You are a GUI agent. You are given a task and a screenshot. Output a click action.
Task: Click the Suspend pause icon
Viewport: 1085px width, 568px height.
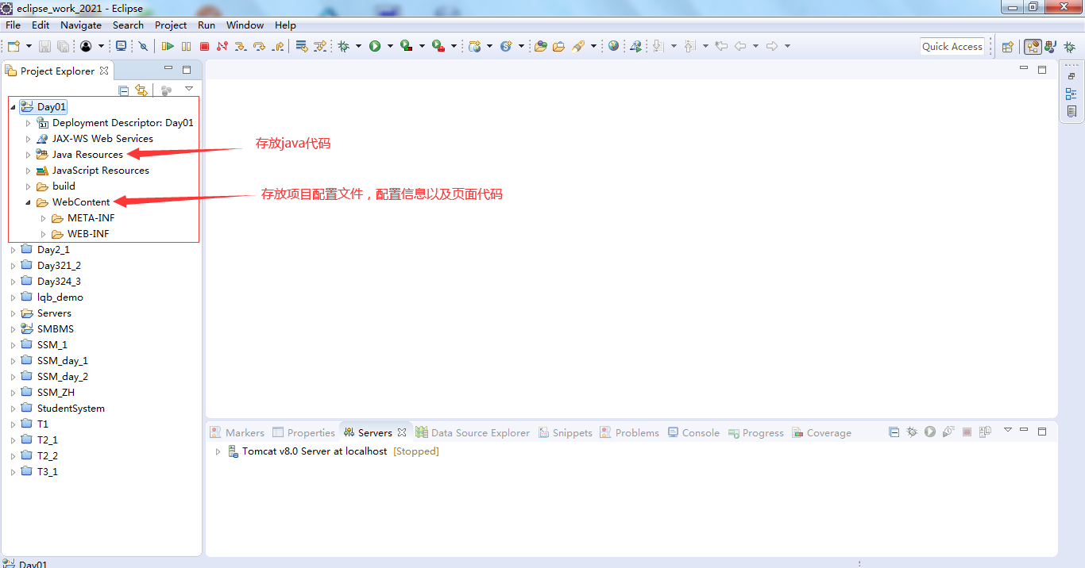click(x=186, y=46)
